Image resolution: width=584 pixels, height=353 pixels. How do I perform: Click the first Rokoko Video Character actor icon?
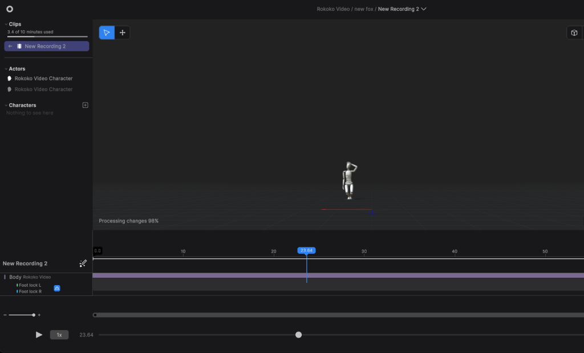click(x=10, y=79)
